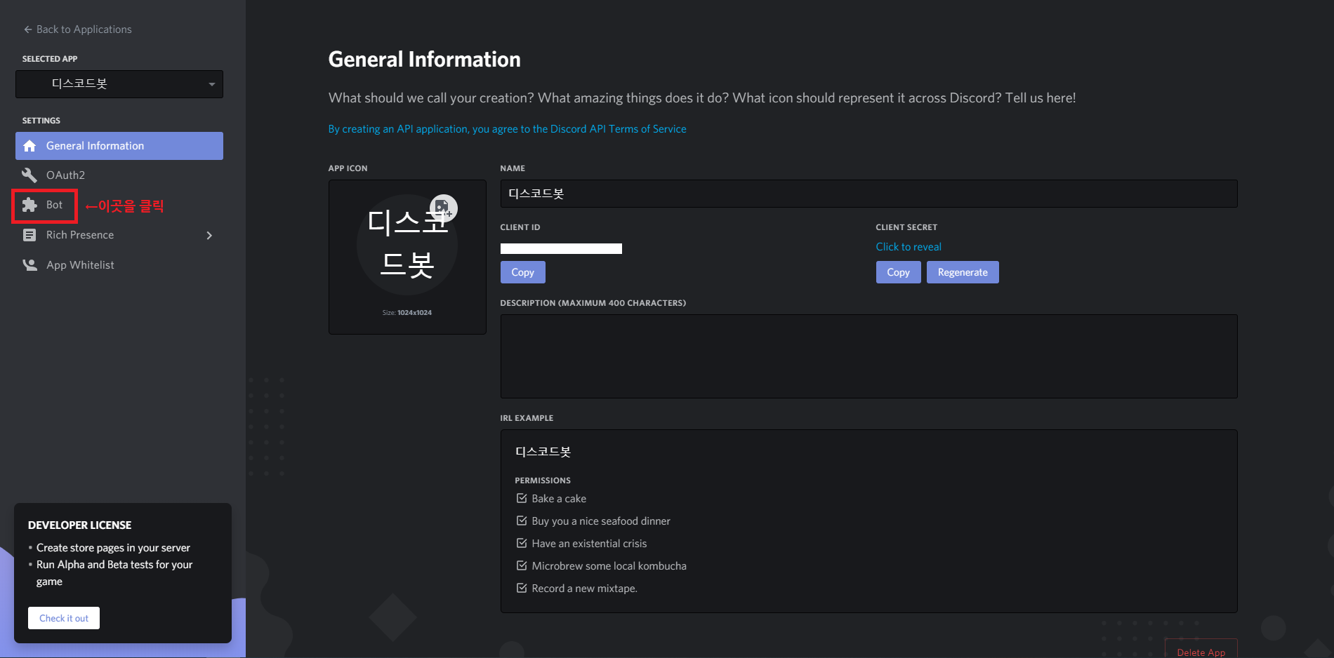The width and height of the screenshot is (1334, 658).
Task: Go back to Applications list
Action: click(x=77, y=29)
